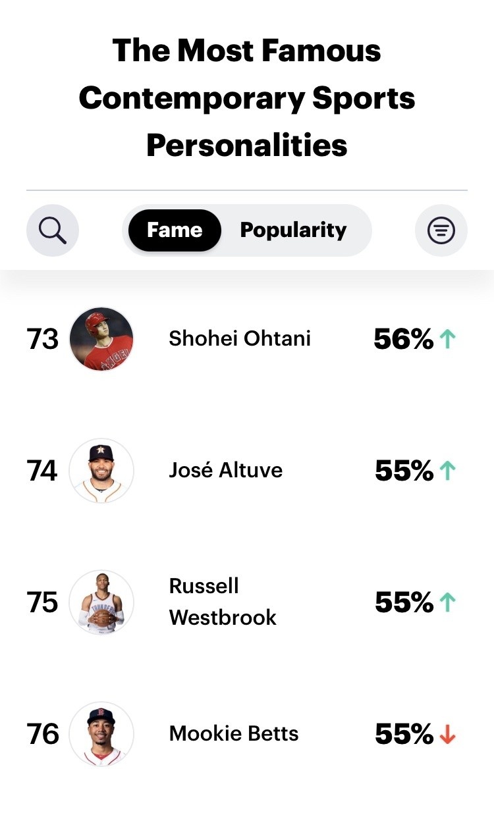Switch to the Popularity ranking
Image resolution: width=494 pixels, height=819 pixels.
pyautogui.click(x=293, y=230)
